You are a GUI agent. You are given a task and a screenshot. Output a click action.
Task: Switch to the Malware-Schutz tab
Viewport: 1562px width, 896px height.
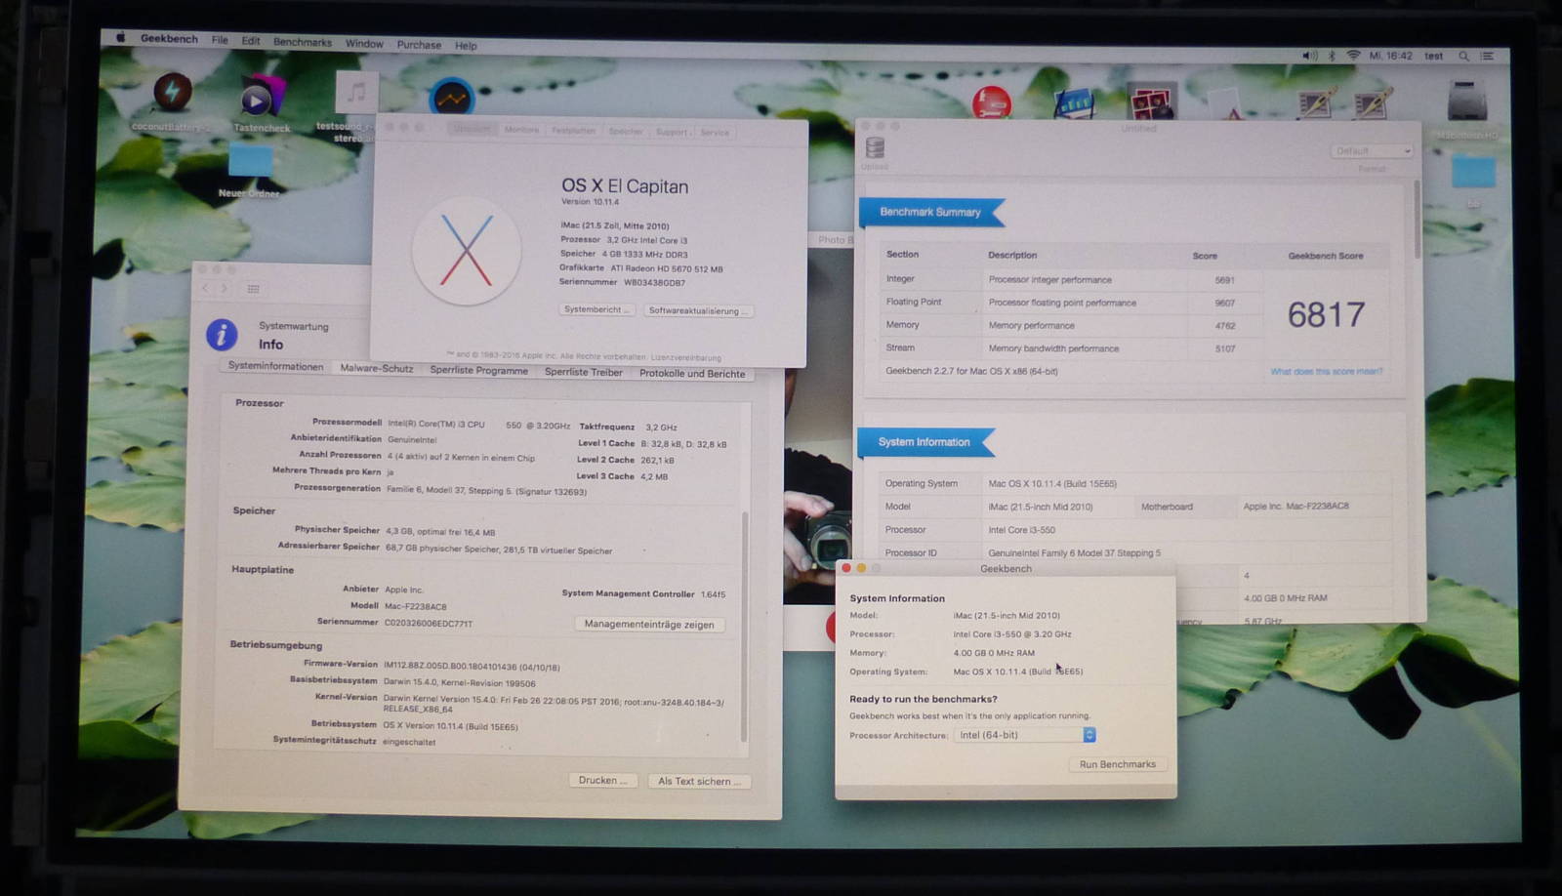[x=377, y=369]
